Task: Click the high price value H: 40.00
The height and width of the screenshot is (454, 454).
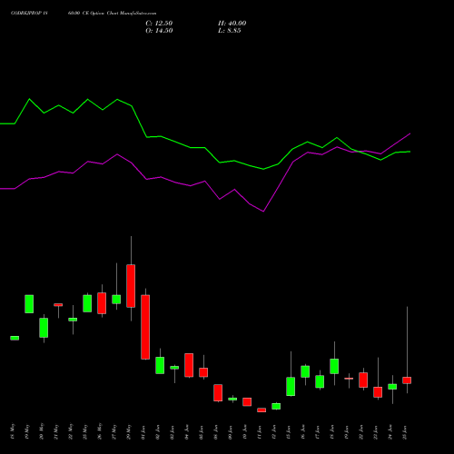Action: (232, 24)
